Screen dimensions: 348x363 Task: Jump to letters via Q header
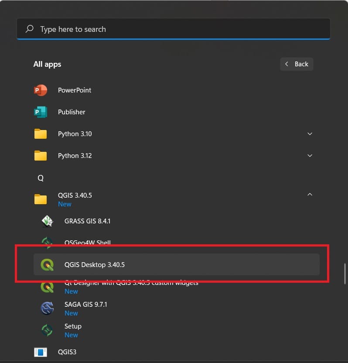pyautogui.click(x=41, y=178)
